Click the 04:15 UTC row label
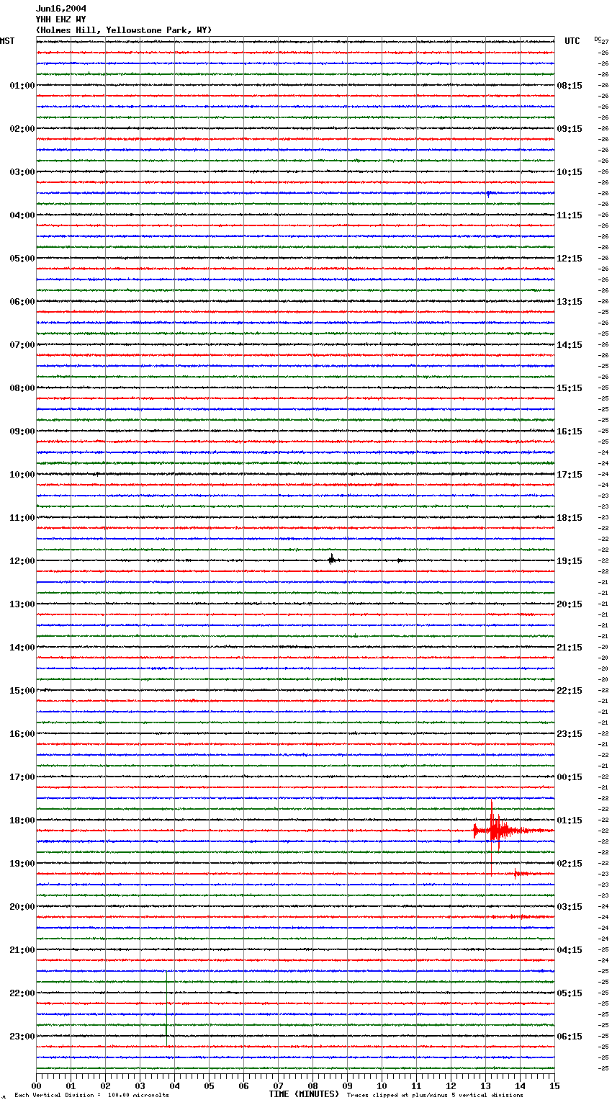 click(x=570, y=950)
